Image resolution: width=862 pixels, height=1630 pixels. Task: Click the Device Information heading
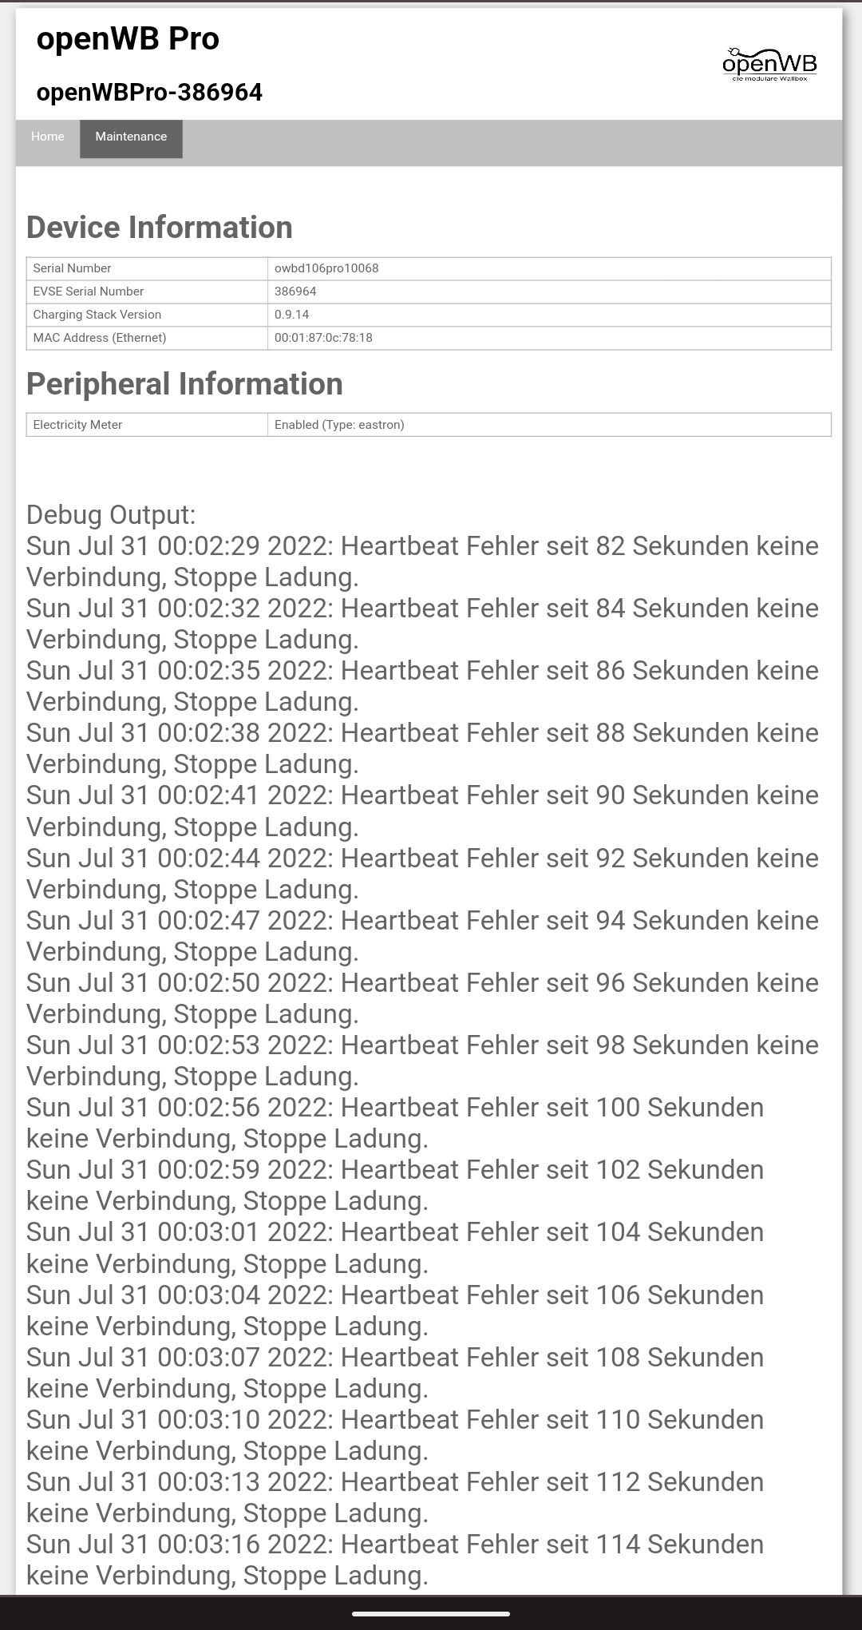160,228
